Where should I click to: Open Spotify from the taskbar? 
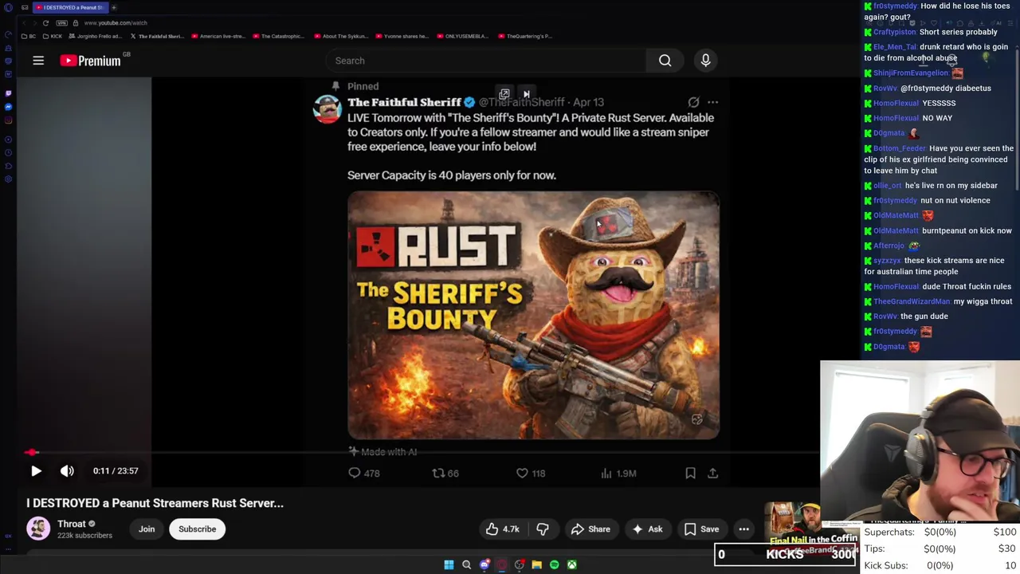point(554,564)
